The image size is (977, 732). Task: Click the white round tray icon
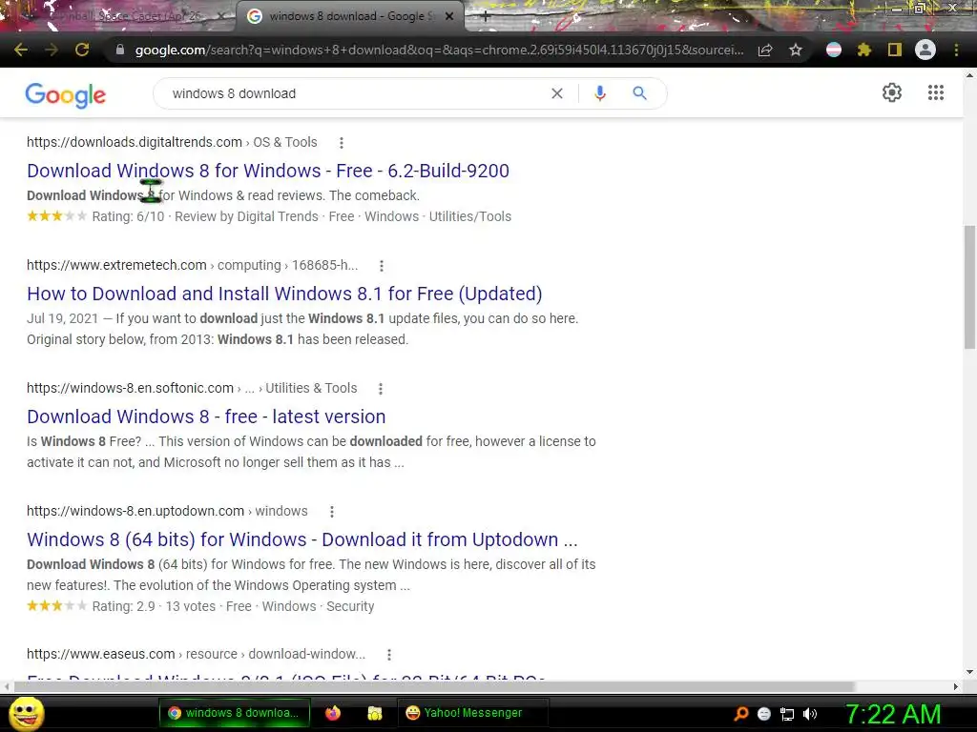click(x=764, y=714)
